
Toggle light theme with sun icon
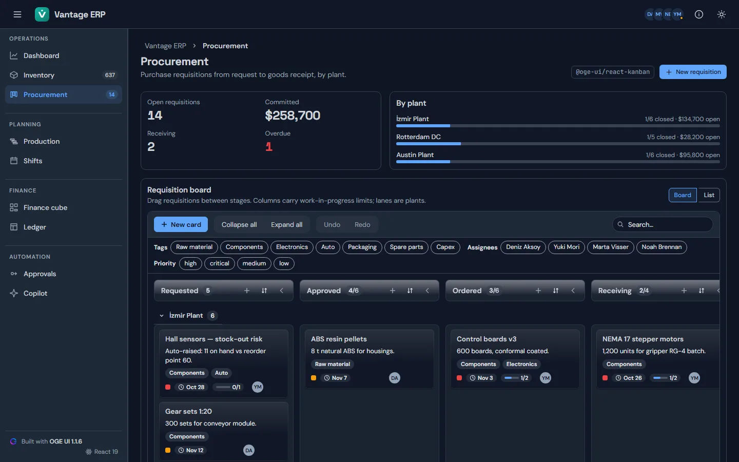(x=722, y=14)
